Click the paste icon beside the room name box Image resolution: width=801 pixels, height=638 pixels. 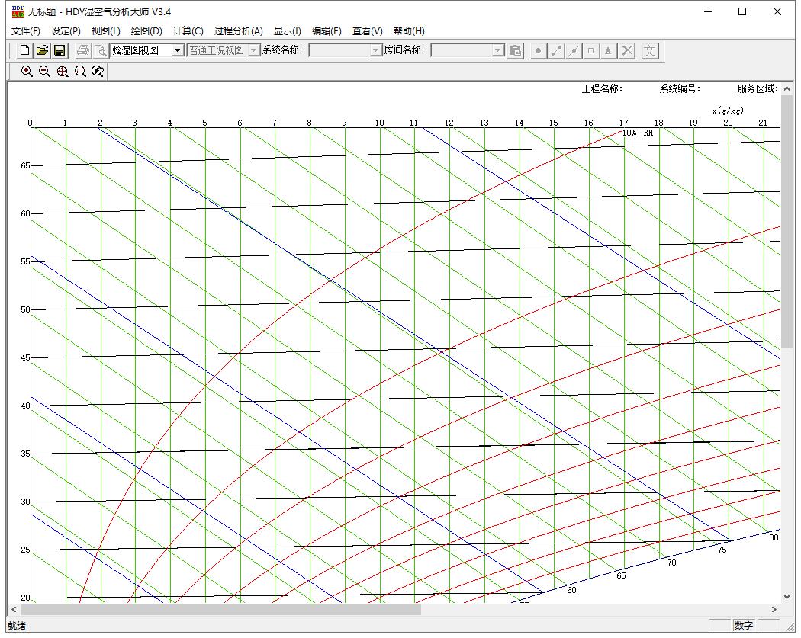[x=516, y=50]
